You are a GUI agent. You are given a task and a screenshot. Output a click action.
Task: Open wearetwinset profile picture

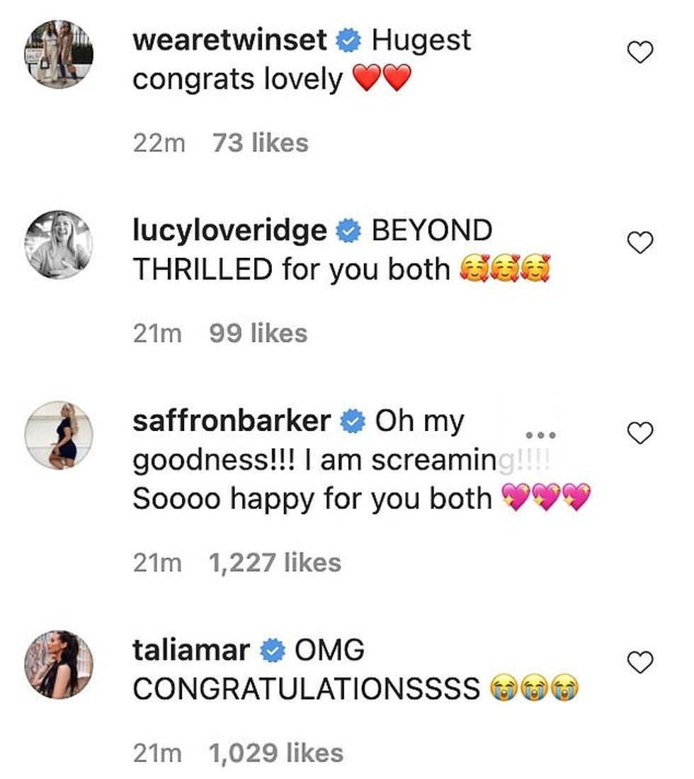coord(59,54)
